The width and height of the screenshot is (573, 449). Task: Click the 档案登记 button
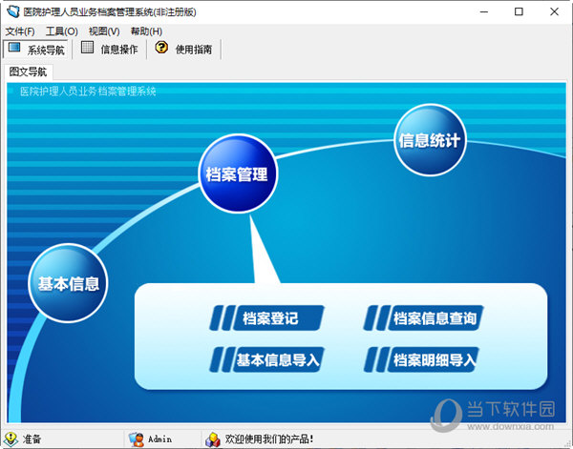point(266,318)
